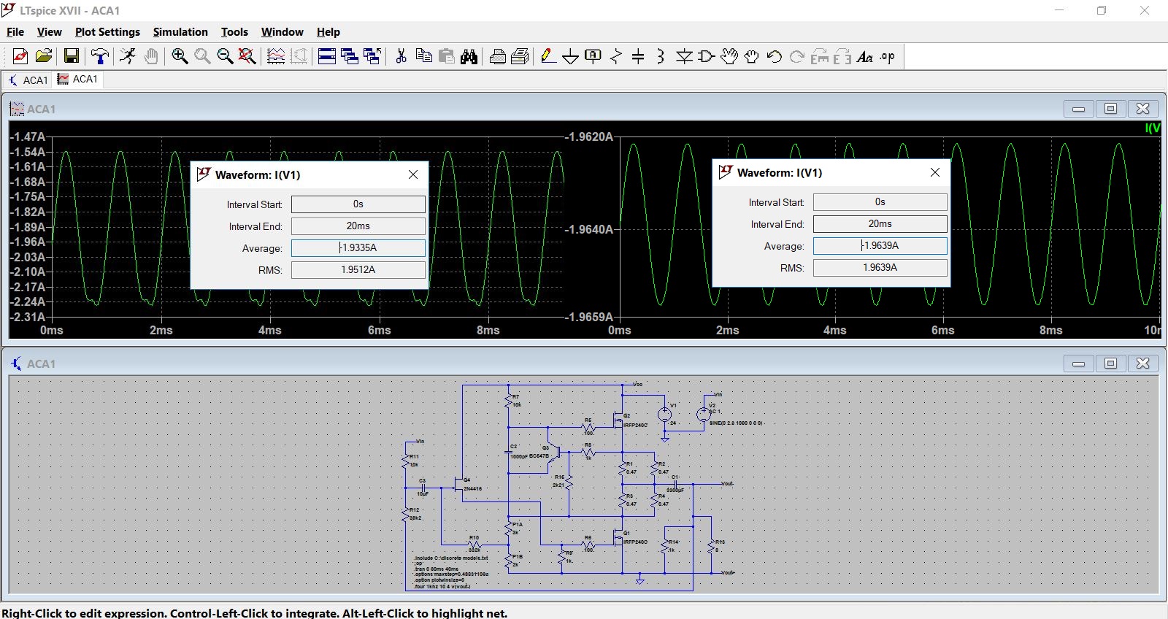Viewport: 1168px width, 619px height.
Task: Run the simulation with the running man icon
Action: pos(128,56)
